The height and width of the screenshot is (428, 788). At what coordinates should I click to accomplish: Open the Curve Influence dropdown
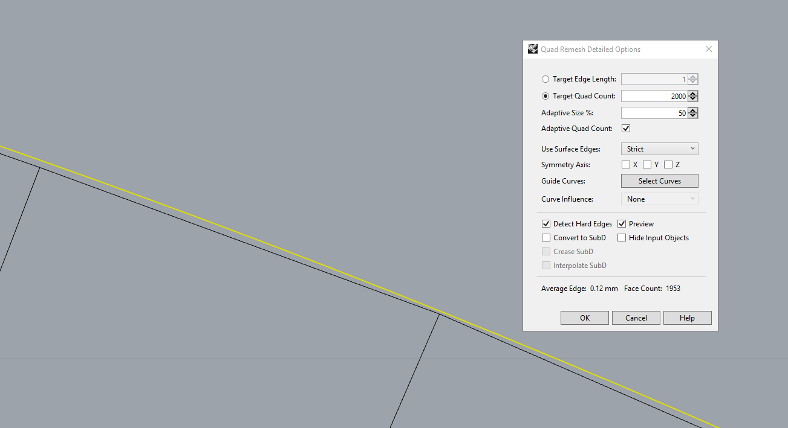660,199
